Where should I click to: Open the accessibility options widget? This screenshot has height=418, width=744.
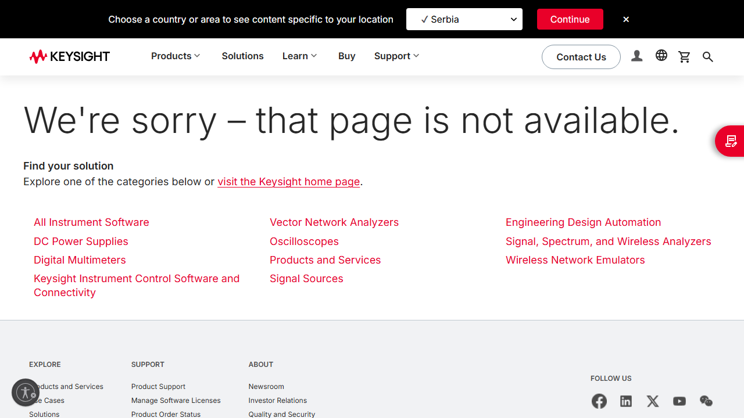[26, 392]
